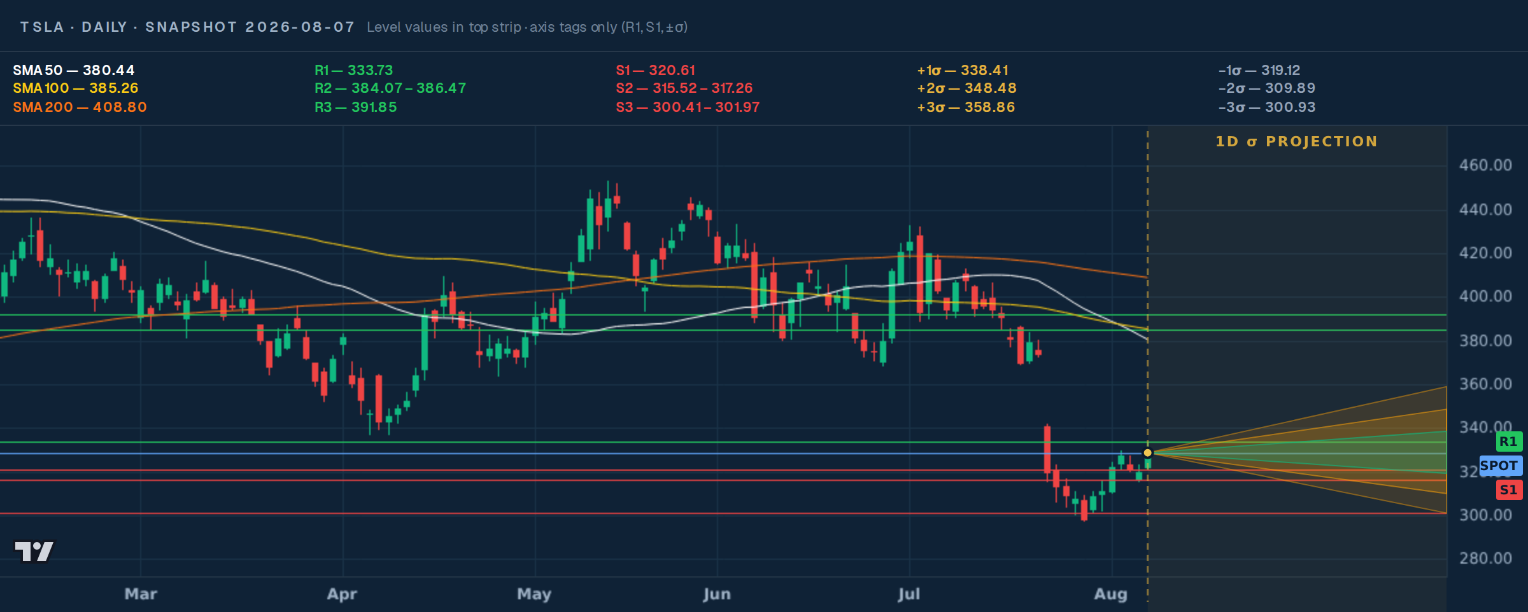This screenshot has height=612, width=1528.
Task: Click the level values subtitle note
Action: 527,27
